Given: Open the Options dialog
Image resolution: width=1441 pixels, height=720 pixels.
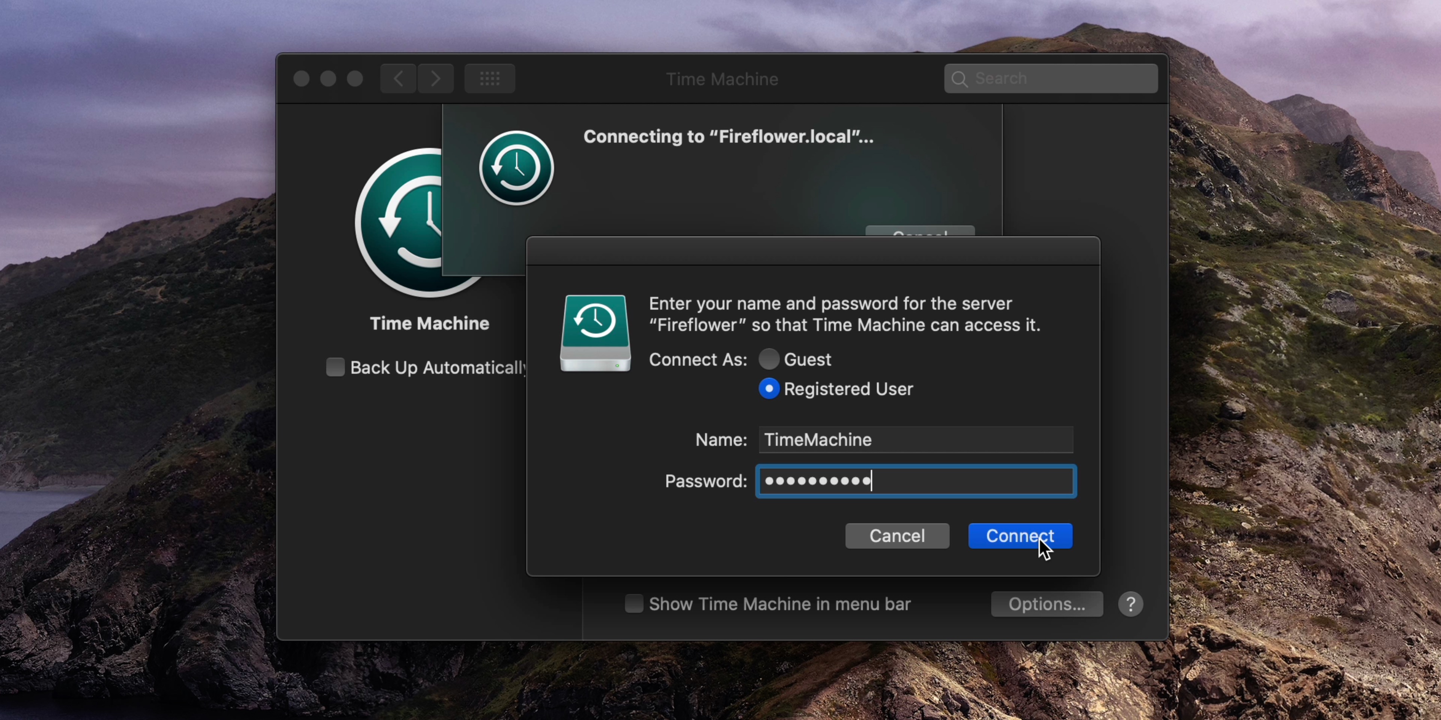Looking at the screenshot, I should coord(1047,604).
